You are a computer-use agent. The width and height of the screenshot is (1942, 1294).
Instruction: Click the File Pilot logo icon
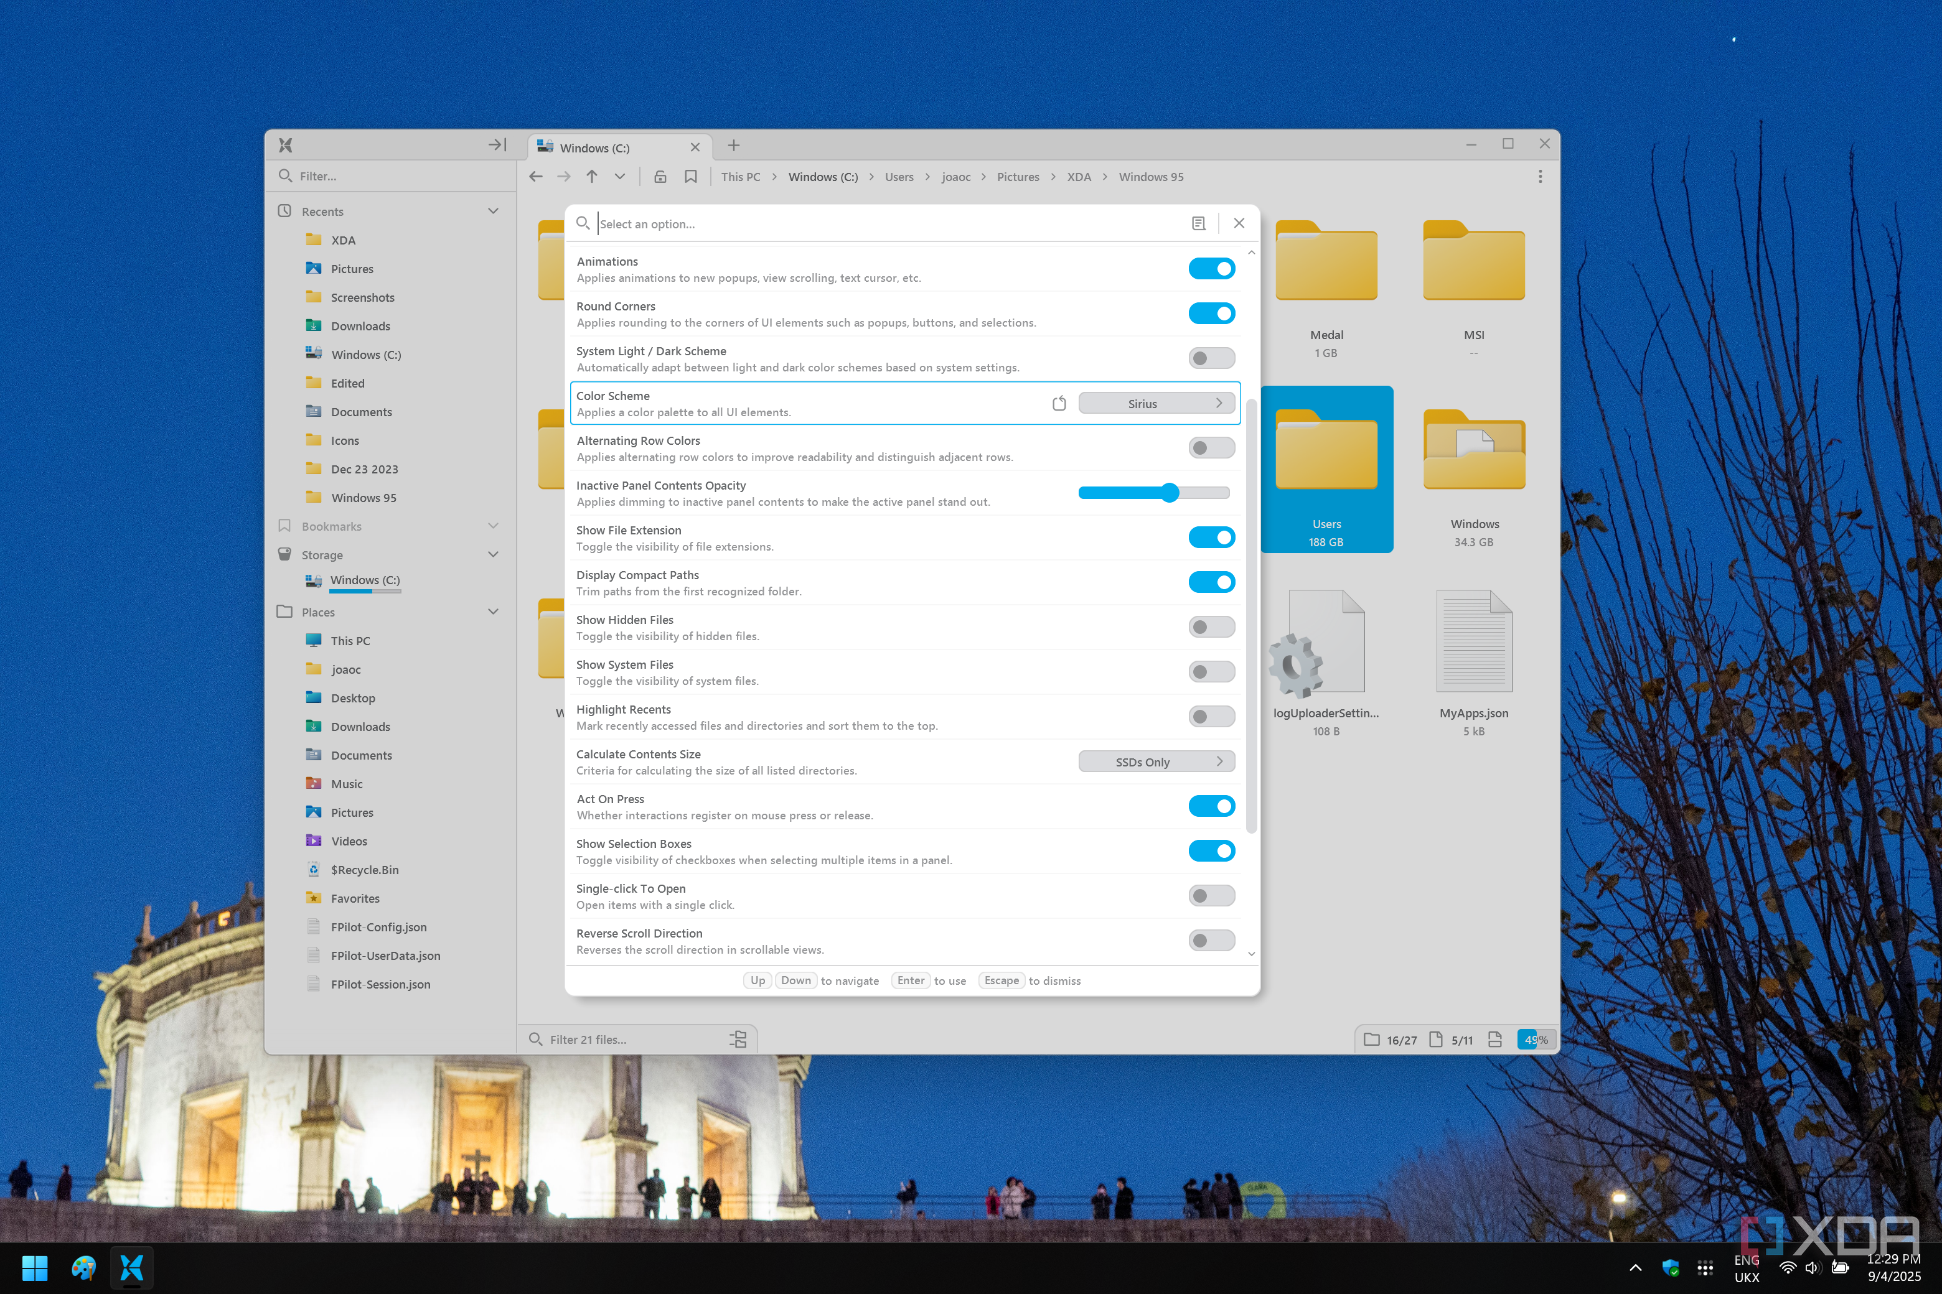286,145
